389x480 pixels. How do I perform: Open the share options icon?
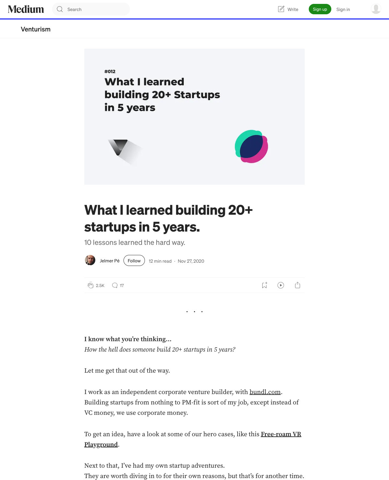point(298,285)
